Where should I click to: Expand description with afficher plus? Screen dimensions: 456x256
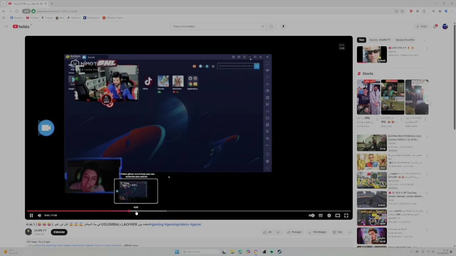click(x=130, y=245)
